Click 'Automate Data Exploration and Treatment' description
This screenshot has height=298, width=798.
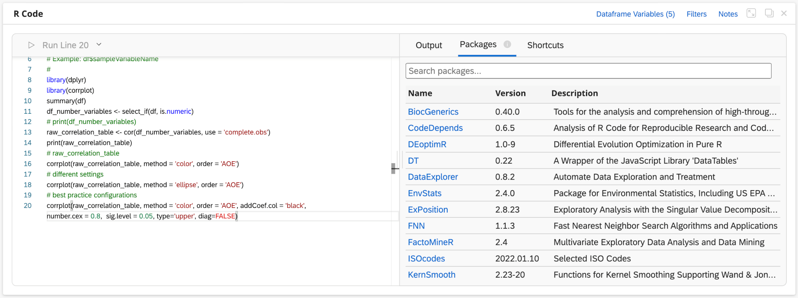point(634,177)
